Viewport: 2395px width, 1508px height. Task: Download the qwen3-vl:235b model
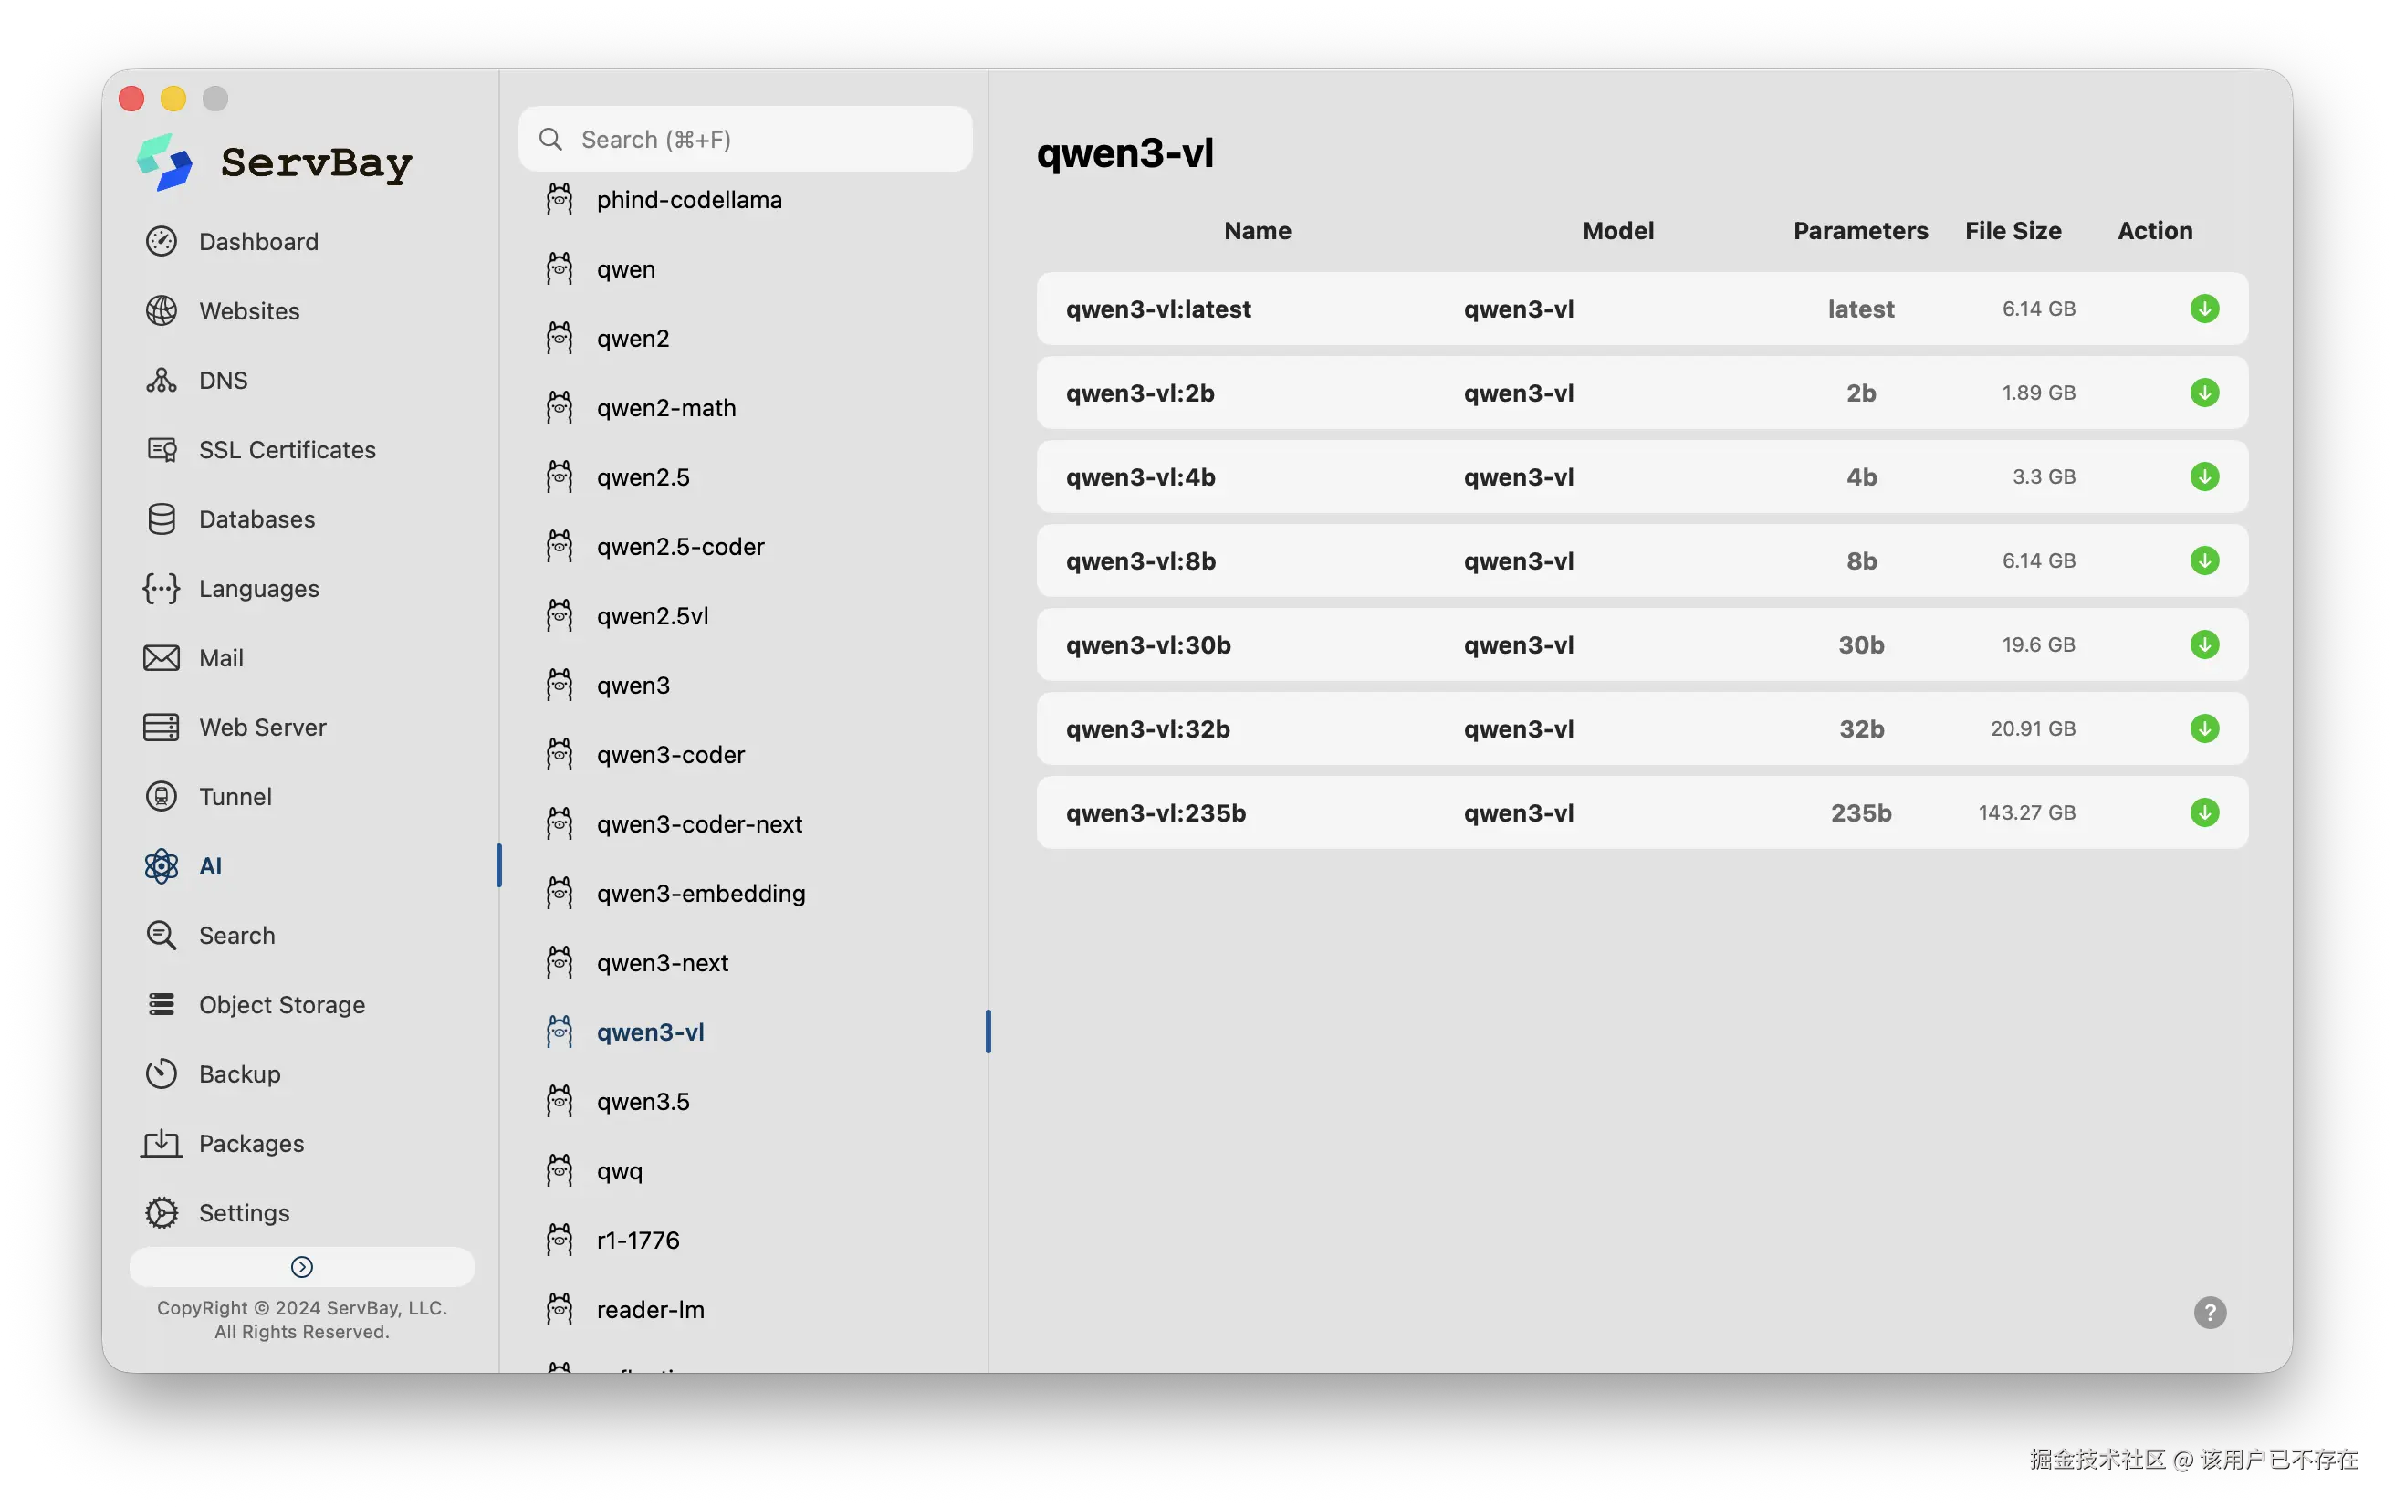[x=2204, y=812]
